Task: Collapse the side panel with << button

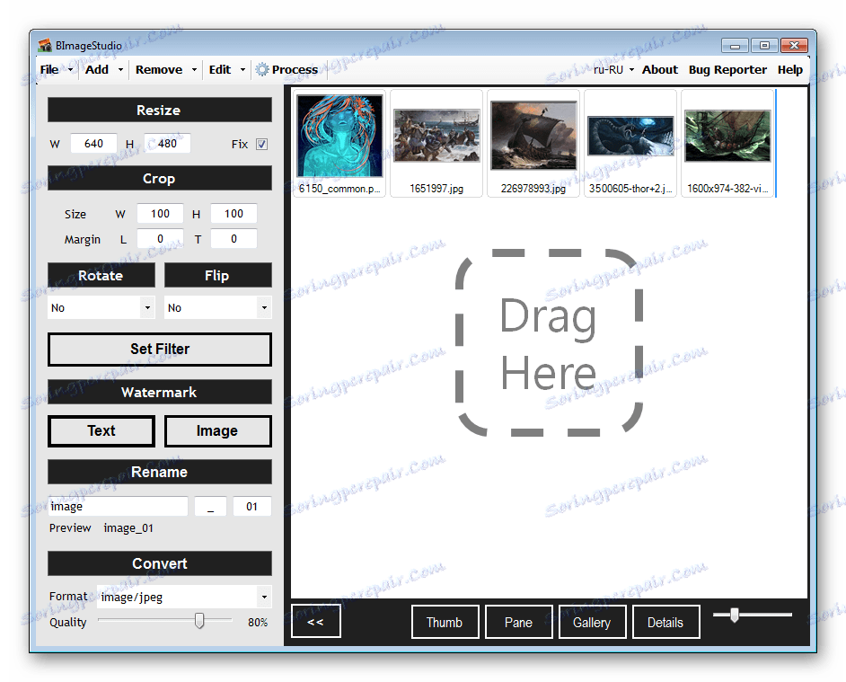Action: pyautogui.click(x=315, y=622)
